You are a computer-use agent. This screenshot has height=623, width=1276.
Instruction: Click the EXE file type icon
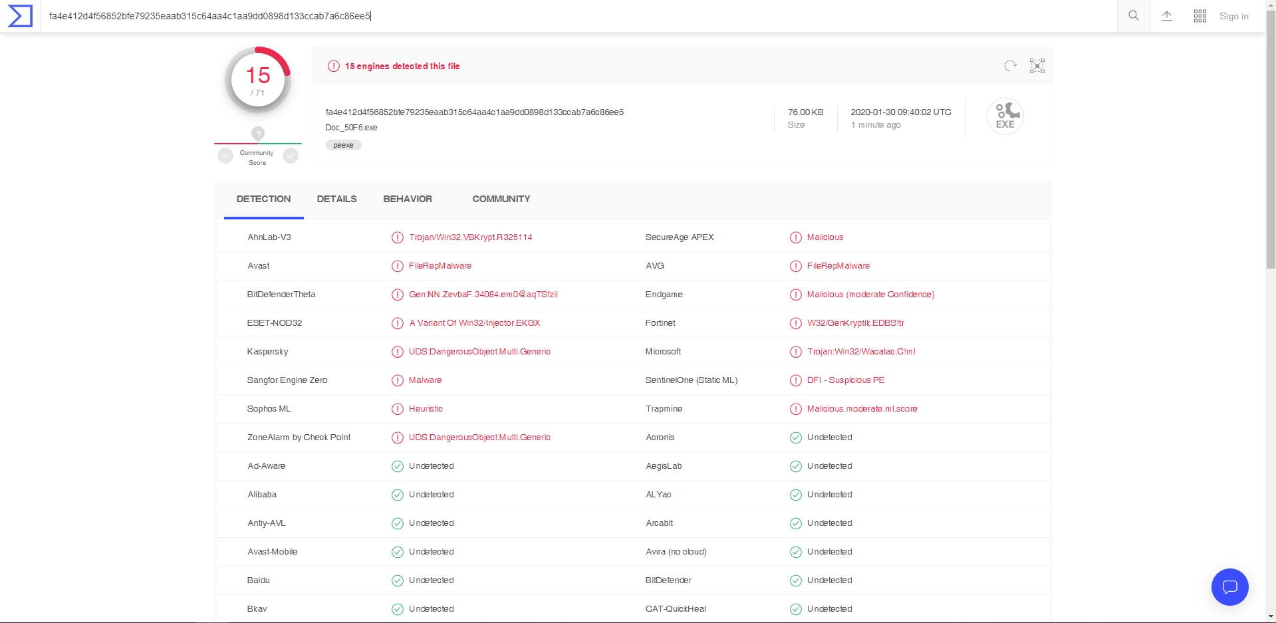tap(1005, 116)
